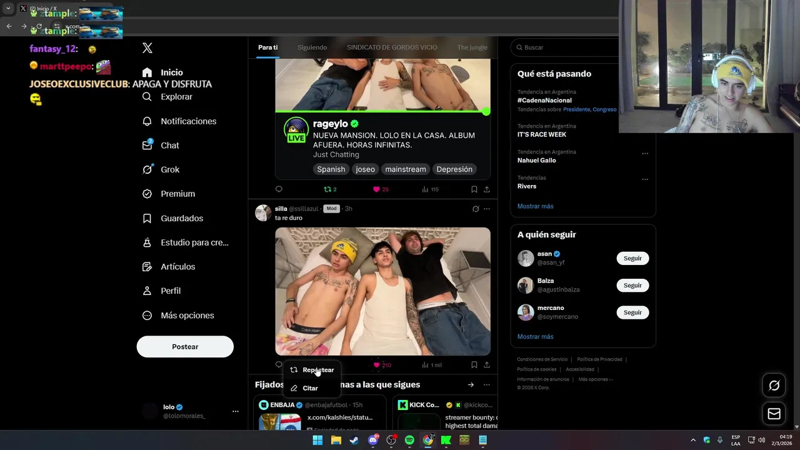The width and height of the screenshot is (800, 450).
Task: Reply to the rageylo live post
Action: coord(279,189)
